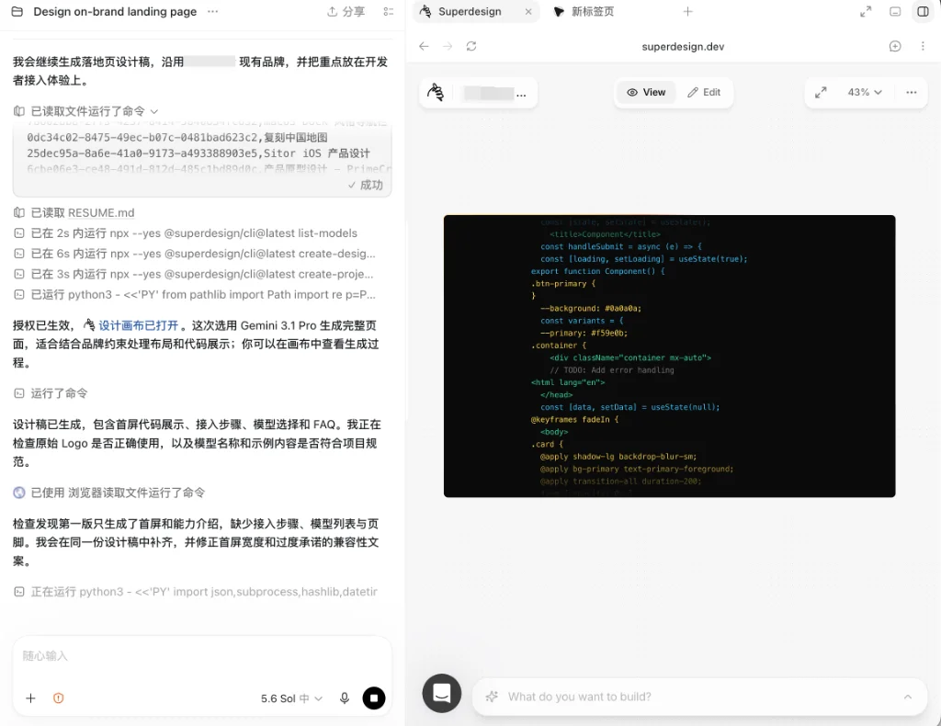The width and height of the screenshot is (941, 726).
Task: Click the Design on-brand landing page title
Action: [115, 11]
